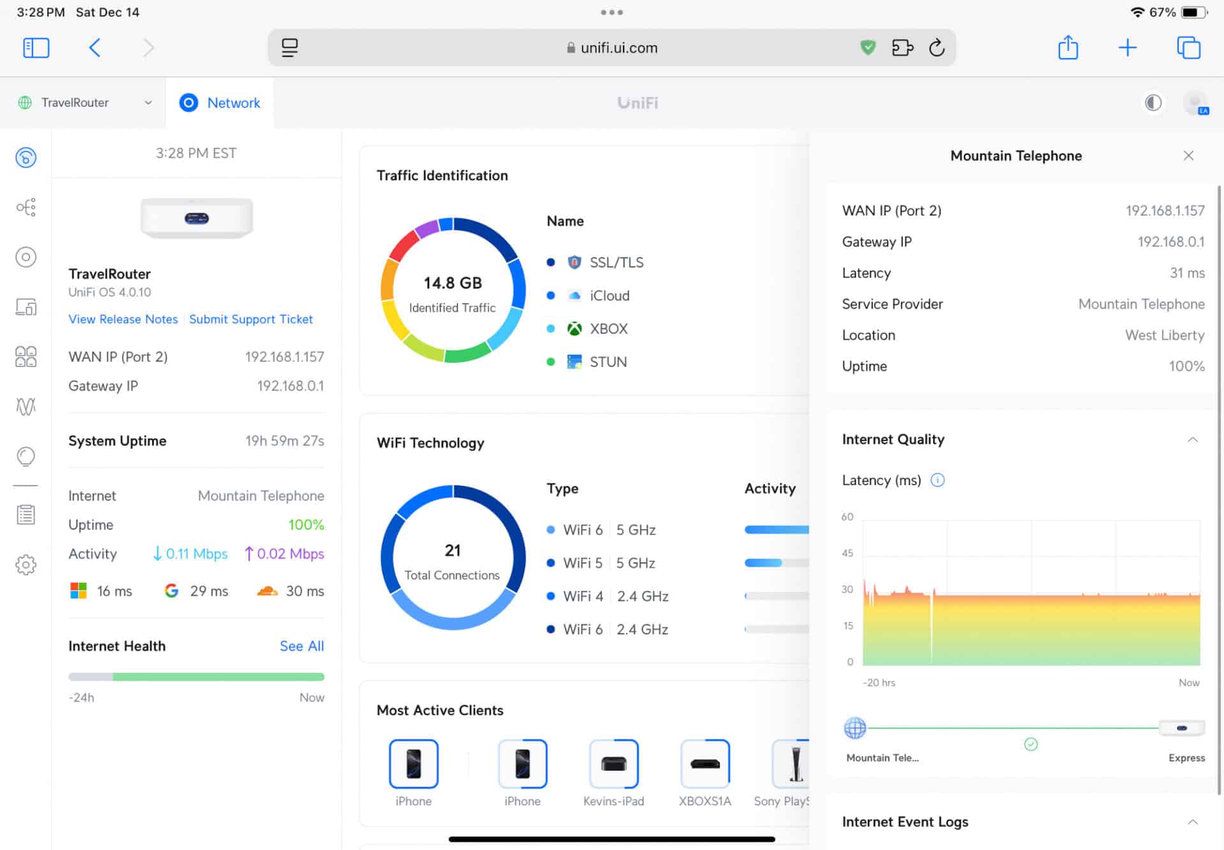This screenshot has width=1224, height=850.
Task: Click the Traffic Identification donut chart
Action: [x=453, y=290]
